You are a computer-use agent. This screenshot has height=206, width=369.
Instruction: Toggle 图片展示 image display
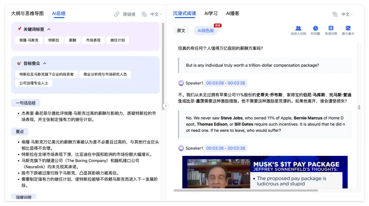tap(348, 31)
